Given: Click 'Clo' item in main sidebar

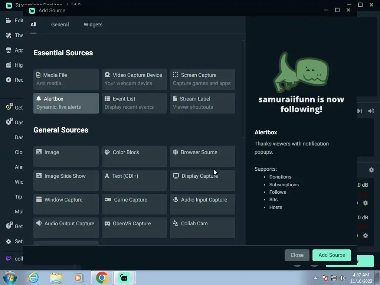Looking at the screenshot, I should [19, 152].
